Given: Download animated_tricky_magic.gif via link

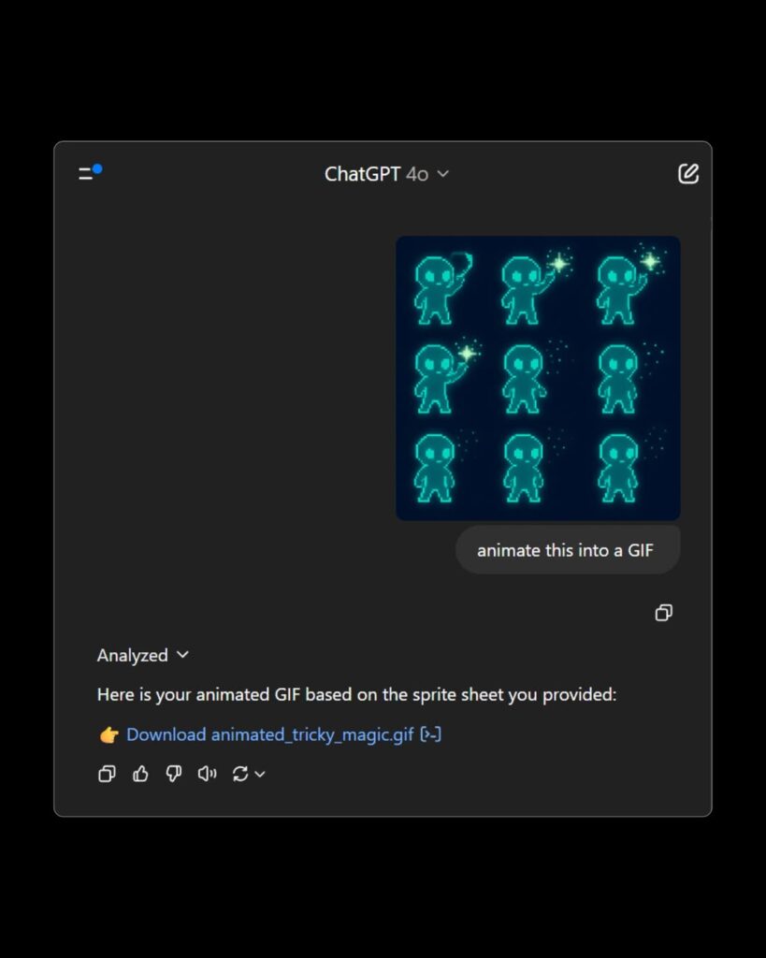Looking at the screenshot, I should point(270,734).
